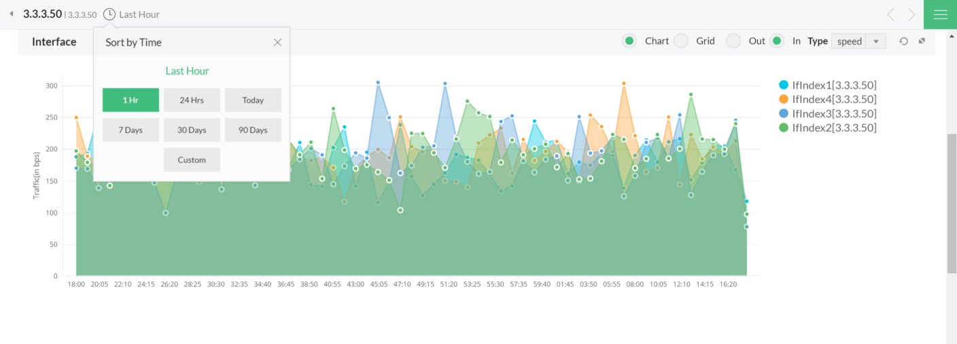The width and height of the screenshot is (957, 344).
Task: Pick the 90 Days time range
Action: click(x=253, y=130)
